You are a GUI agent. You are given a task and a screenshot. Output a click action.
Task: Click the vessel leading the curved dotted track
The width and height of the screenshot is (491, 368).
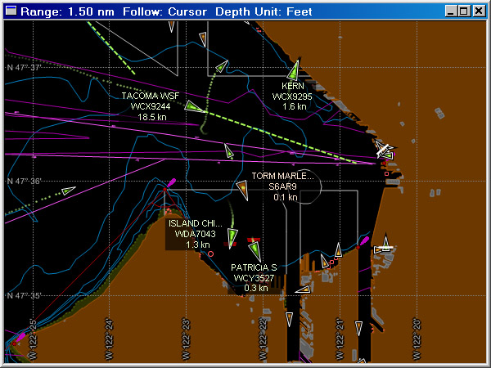(222, 66)
